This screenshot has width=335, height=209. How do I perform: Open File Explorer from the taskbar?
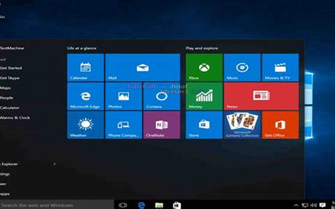tap(159, 205)
